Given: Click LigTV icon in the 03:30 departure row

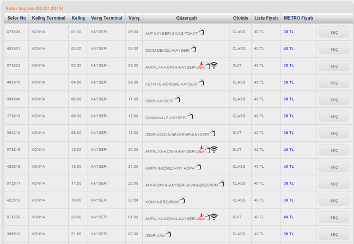Looking at the screenshot, I should tap(200, 65).
